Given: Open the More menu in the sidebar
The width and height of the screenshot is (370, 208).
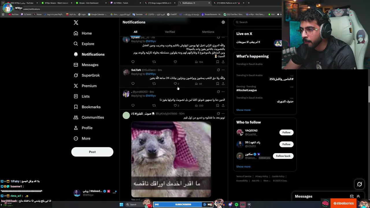Looking at the screenshot, I should pyautogui.click(x=82, y=138).
